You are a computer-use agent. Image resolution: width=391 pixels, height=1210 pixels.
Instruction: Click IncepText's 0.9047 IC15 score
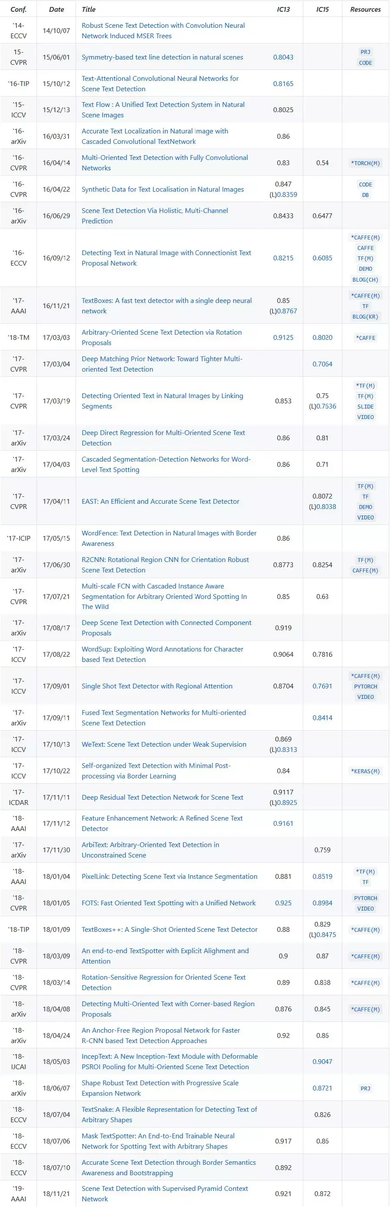pos(322,1061)
